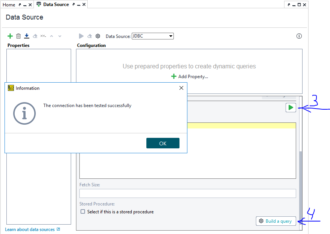Click the gray run data source arrow
330x234 pixels.
click(x=81, y=36)
